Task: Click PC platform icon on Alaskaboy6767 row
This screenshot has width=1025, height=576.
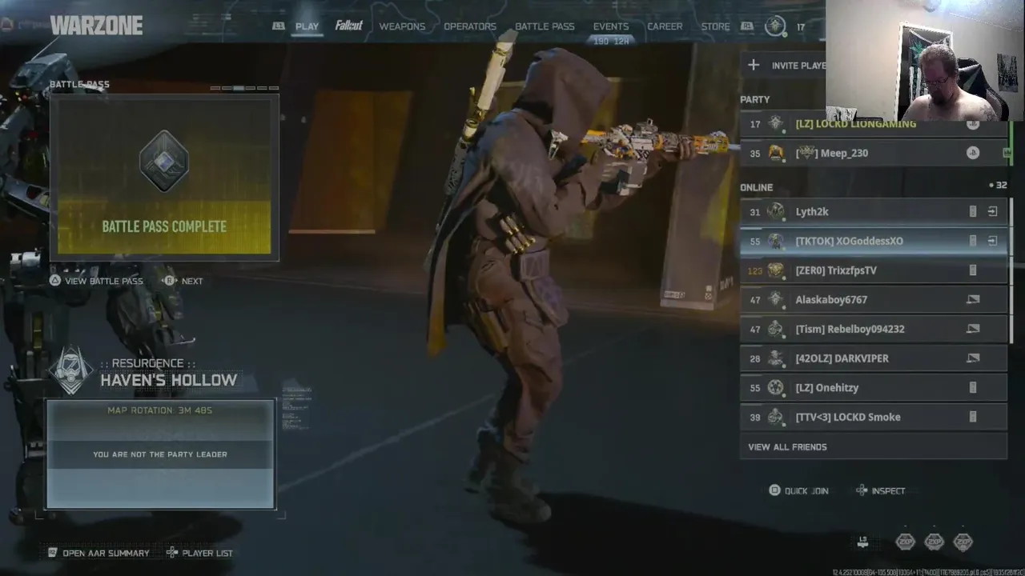Action: click(x=973, y=299)
